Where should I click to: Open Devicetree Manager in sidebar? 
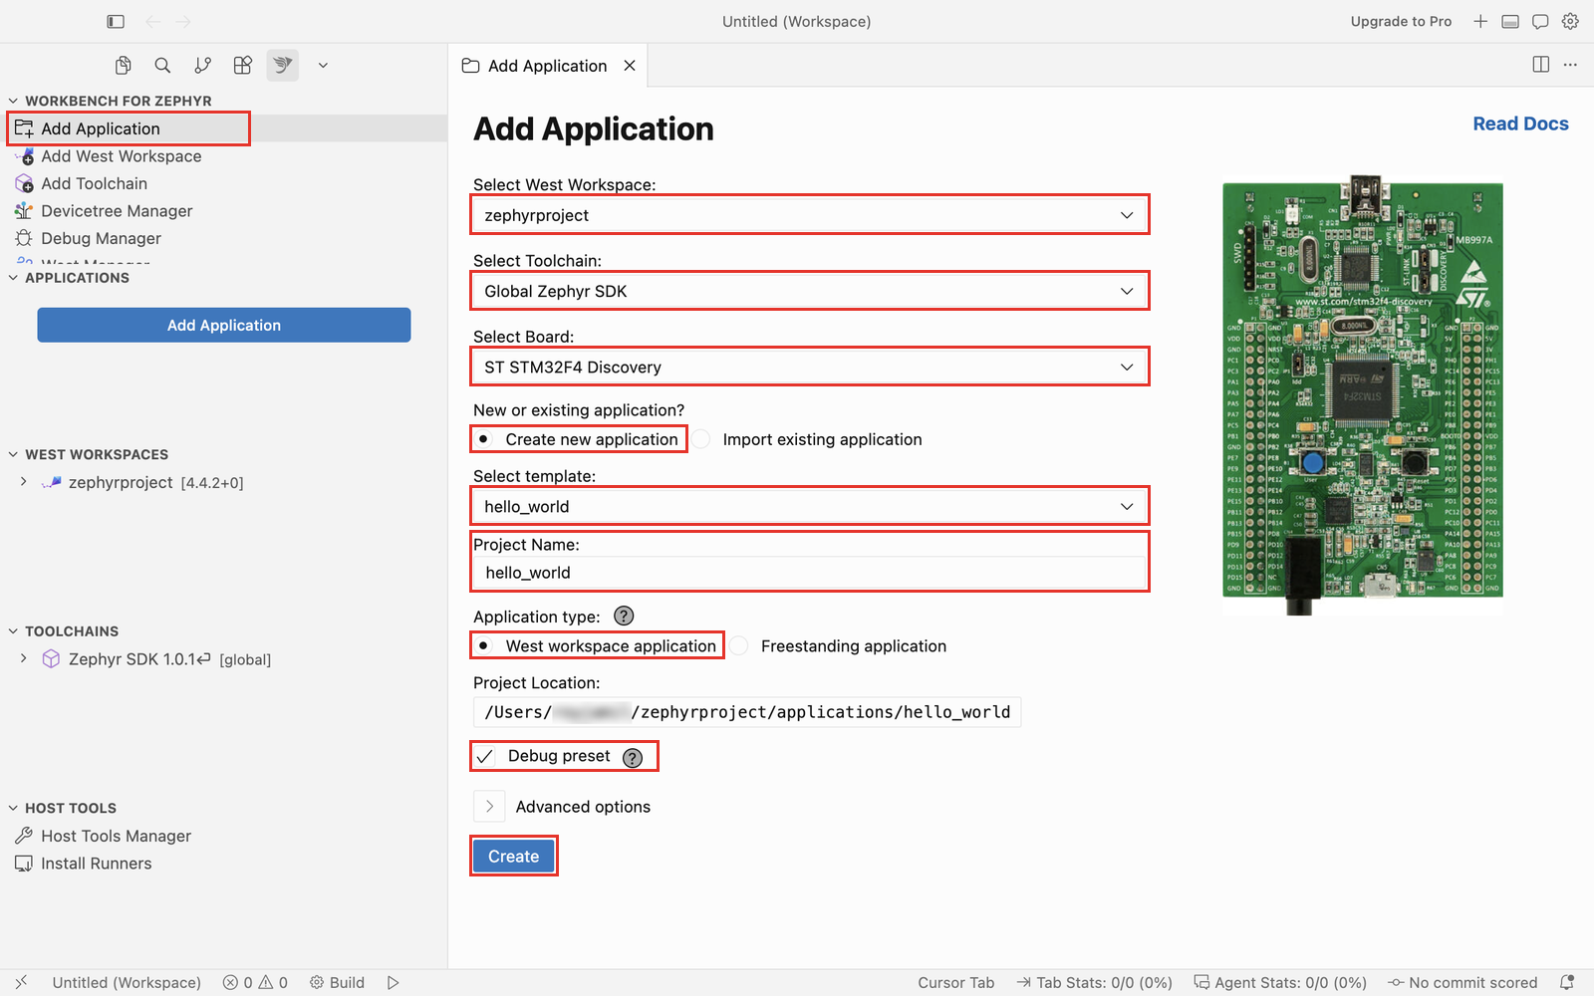tap(117, 211)
